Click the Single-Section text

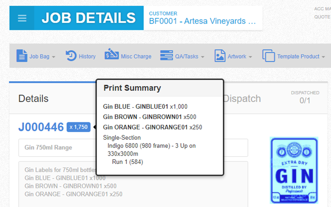coord(122,137)
